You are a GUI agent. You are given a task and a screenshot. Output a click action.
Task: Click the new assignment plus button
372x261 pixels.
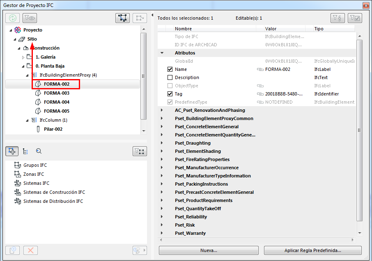pyautogui.click(x=13, y=250)
